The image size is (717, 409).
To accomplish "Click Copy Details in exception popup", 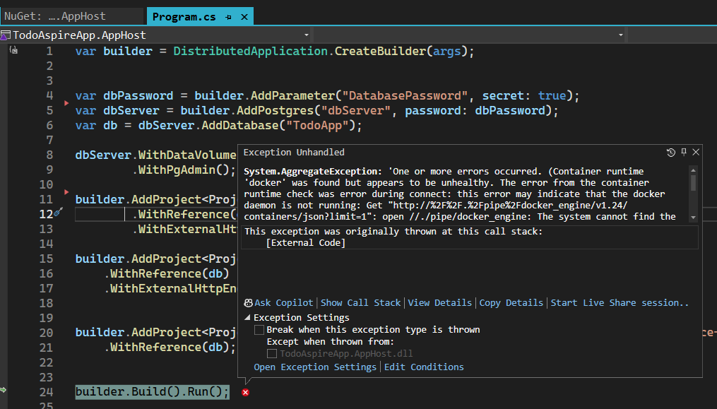I will click(511, 302).
